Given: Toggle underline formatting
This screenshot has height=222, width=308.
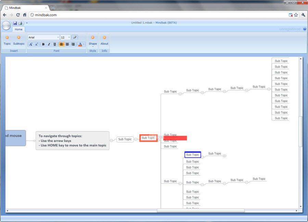Looking at the screenshot, I should click(55, 44).
